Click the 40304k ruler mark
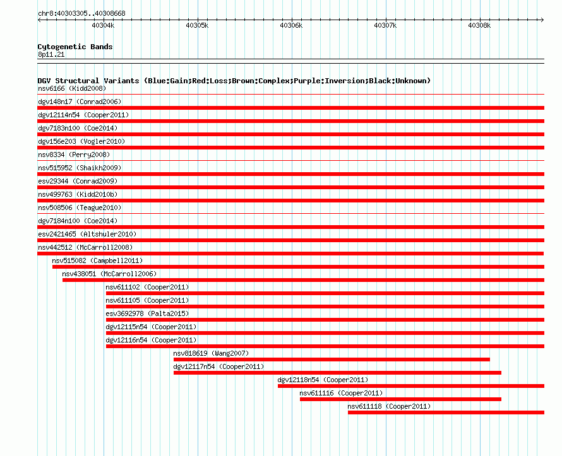562x456 pixels. pos(103,25)
